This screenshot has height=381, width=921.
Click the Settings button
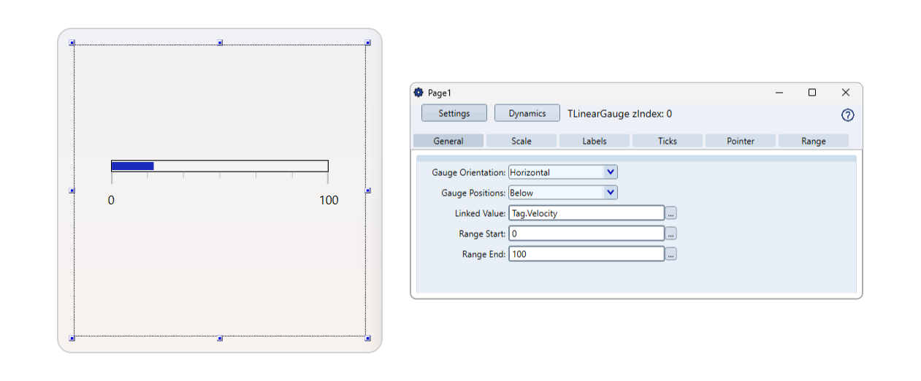pos(454,113)
